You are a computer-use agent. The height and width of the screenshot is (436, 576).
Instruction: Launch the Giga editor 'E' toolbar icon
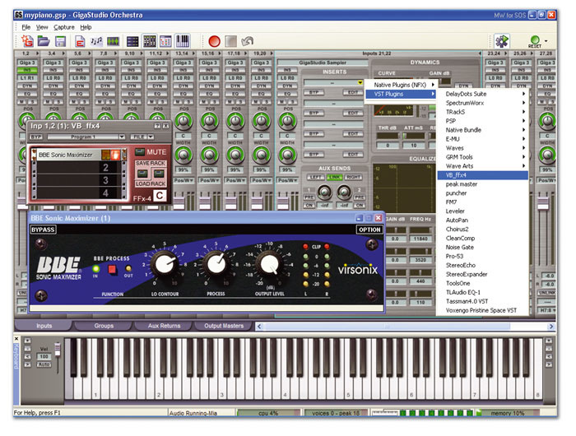coord(79,41)
